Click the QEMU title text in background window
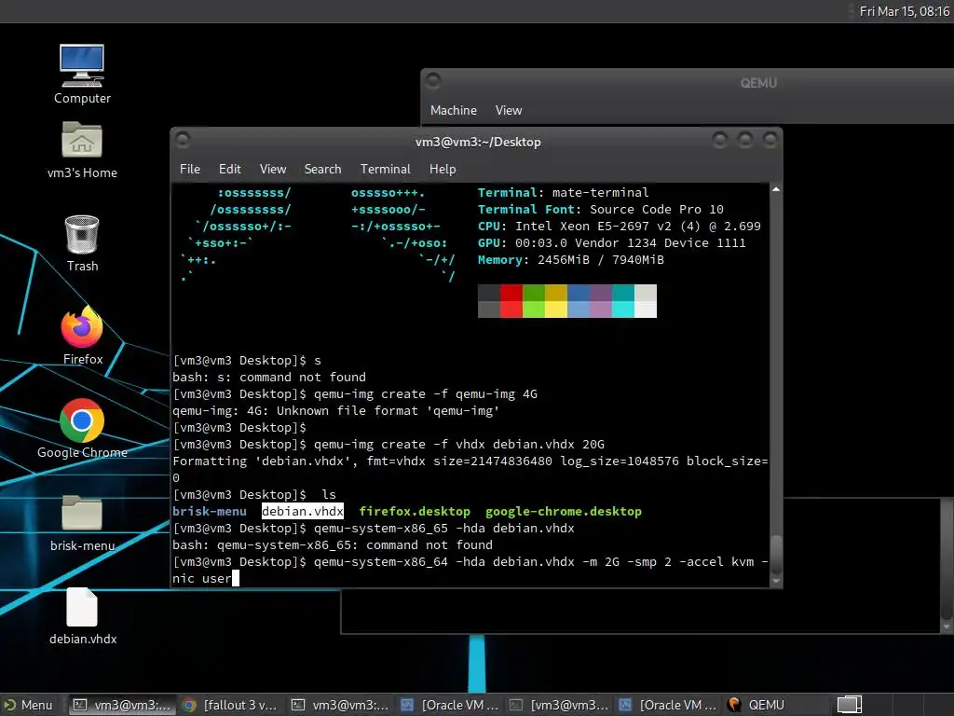 tap(758, 83)
